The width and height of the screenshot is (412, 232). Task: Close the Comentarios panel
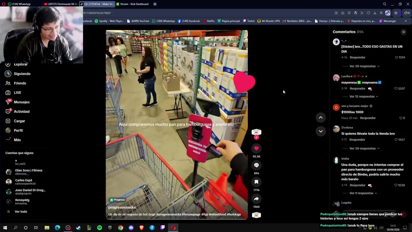[403, 32]
